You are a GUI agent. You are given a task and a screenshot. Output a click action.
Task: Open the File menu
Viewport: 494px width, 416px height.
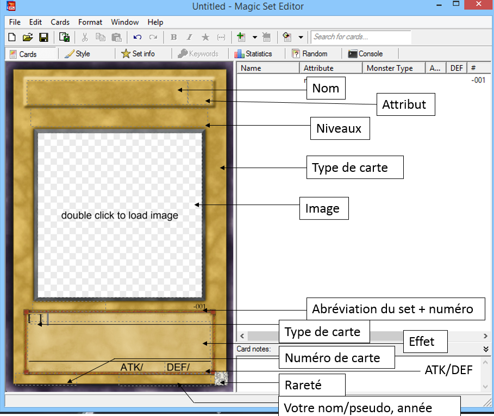15,22
